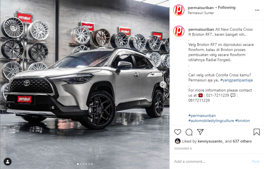
Task: Go to next photo with arrow
Action: [x=163, y=84]
